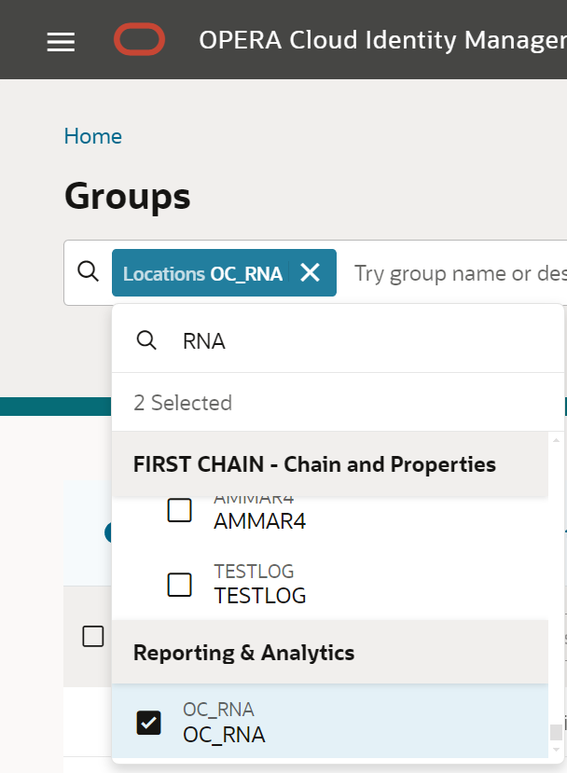The height and width of the screenshot is (773, 567).
Task: Go to the Home breadcrumb link
Action: coord(92,136)
